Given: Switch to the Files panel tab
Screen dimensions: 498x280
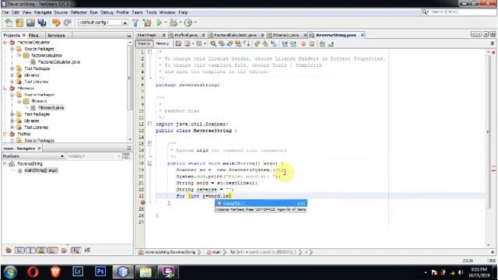Looking at the screenshot, I should 33,35.
